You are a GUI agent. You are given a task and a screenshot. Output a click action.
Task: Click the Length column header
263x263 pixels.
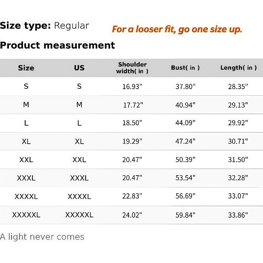[x=238, y=68]
